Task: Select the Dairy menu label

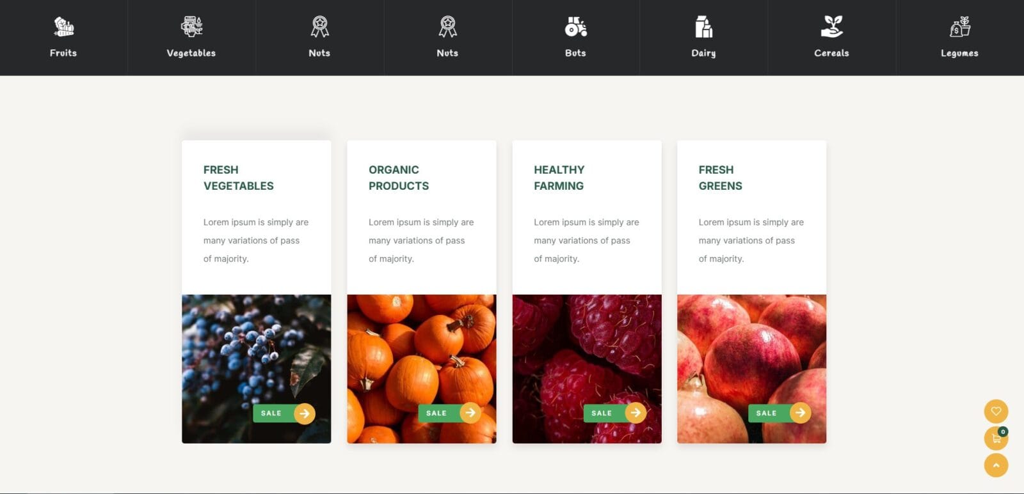Action: [x=703, y=53]
